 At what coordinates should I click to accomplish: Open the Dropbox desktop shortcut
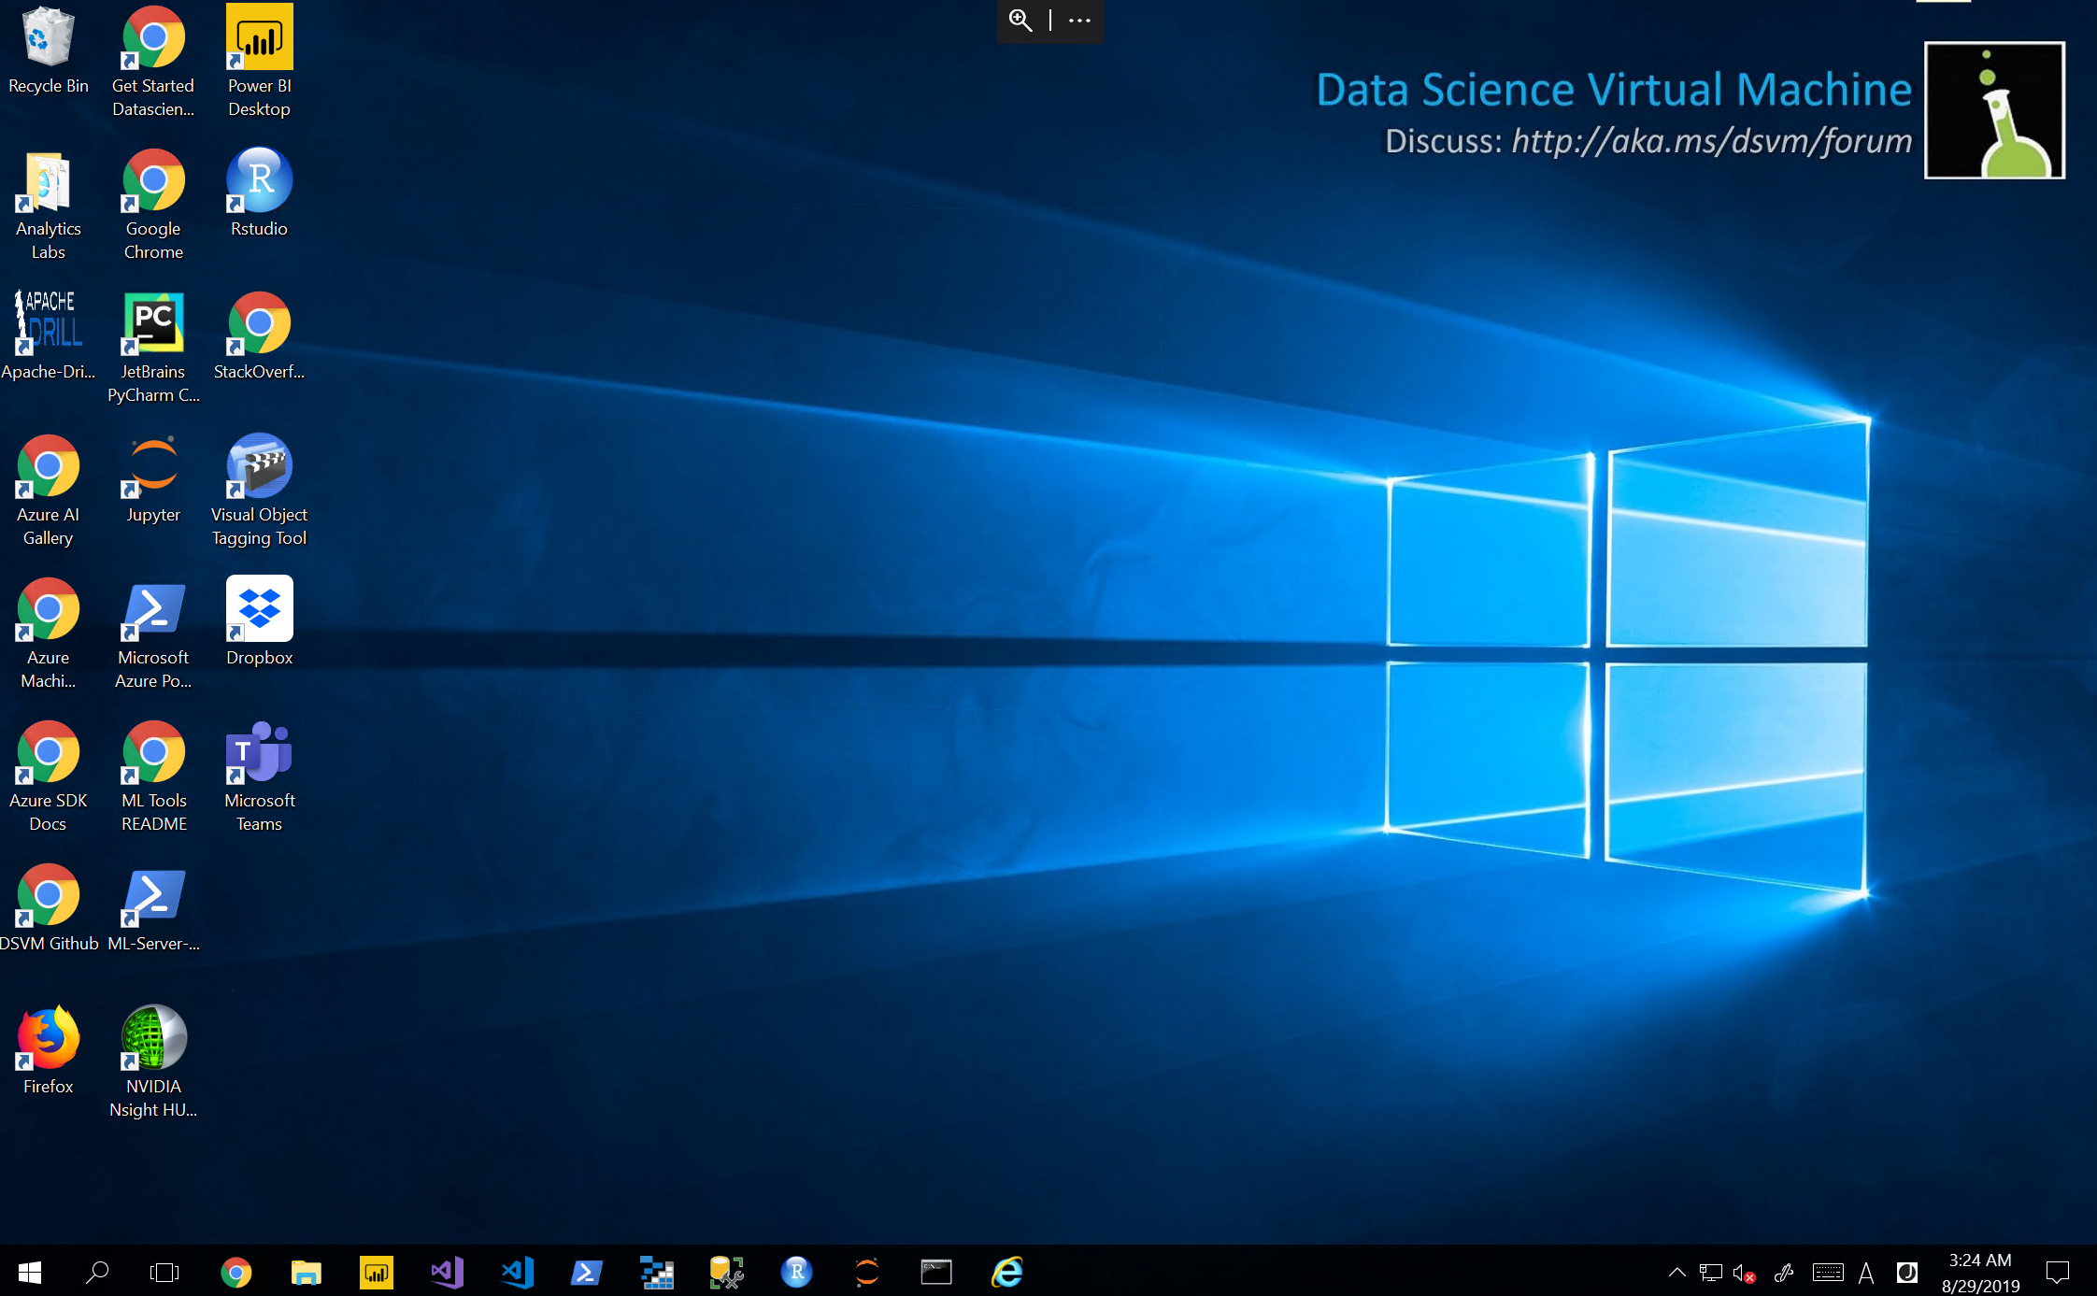(x=259, y=609)
